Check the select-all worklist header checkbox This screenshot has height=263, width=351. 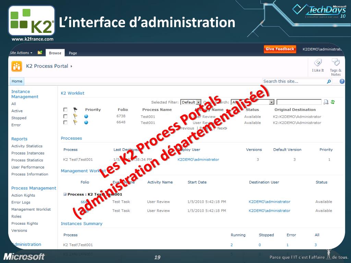coord(65,110)
